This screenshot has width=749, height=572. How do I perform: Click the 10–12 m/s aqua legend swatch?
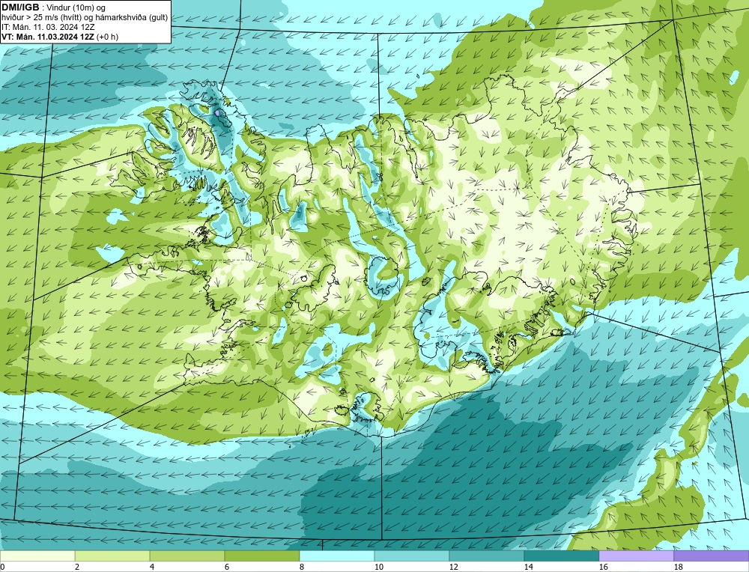(412, 556)
